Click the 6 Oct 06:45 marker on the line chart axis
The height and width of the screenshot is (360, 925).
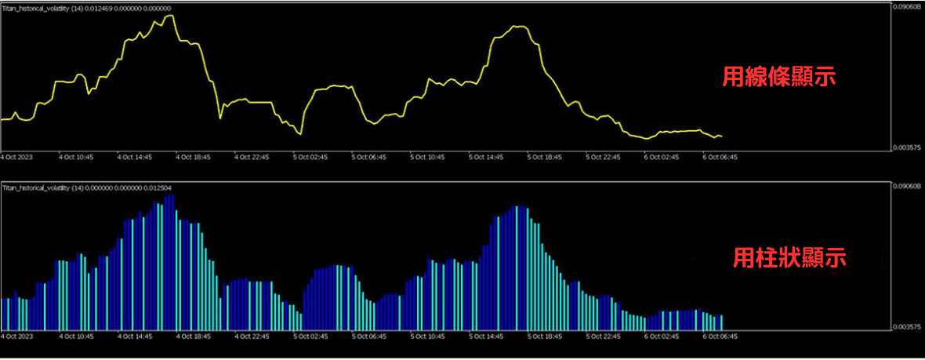coord(721,157)
